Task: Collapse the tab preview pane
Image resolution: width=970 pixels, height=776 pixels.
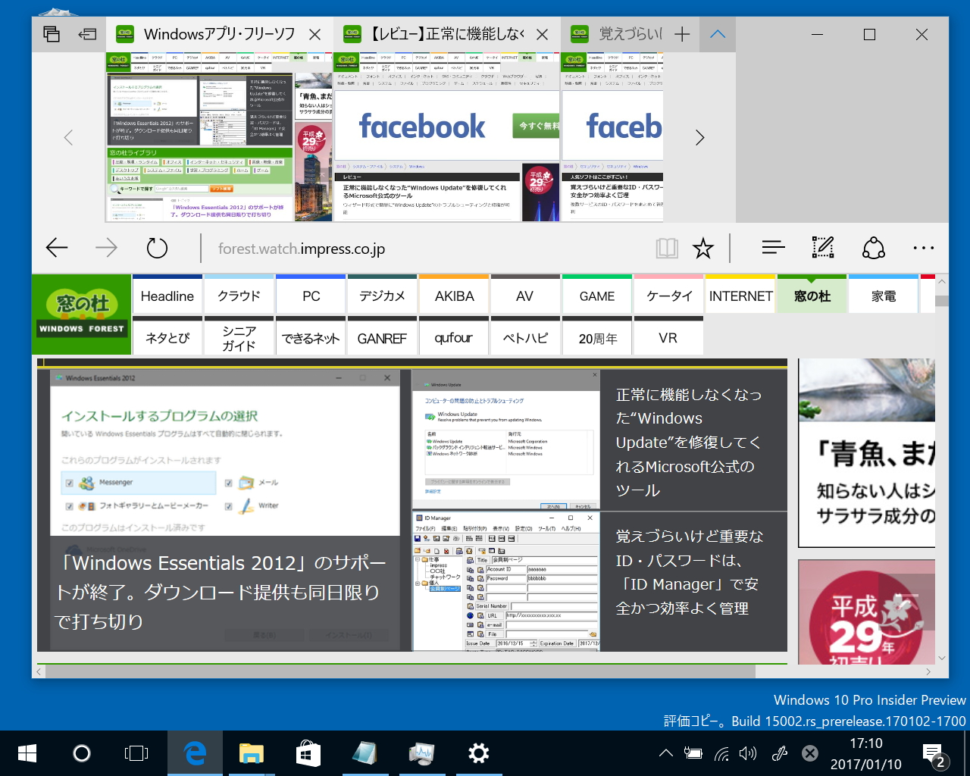Action: tap(717, 34)
